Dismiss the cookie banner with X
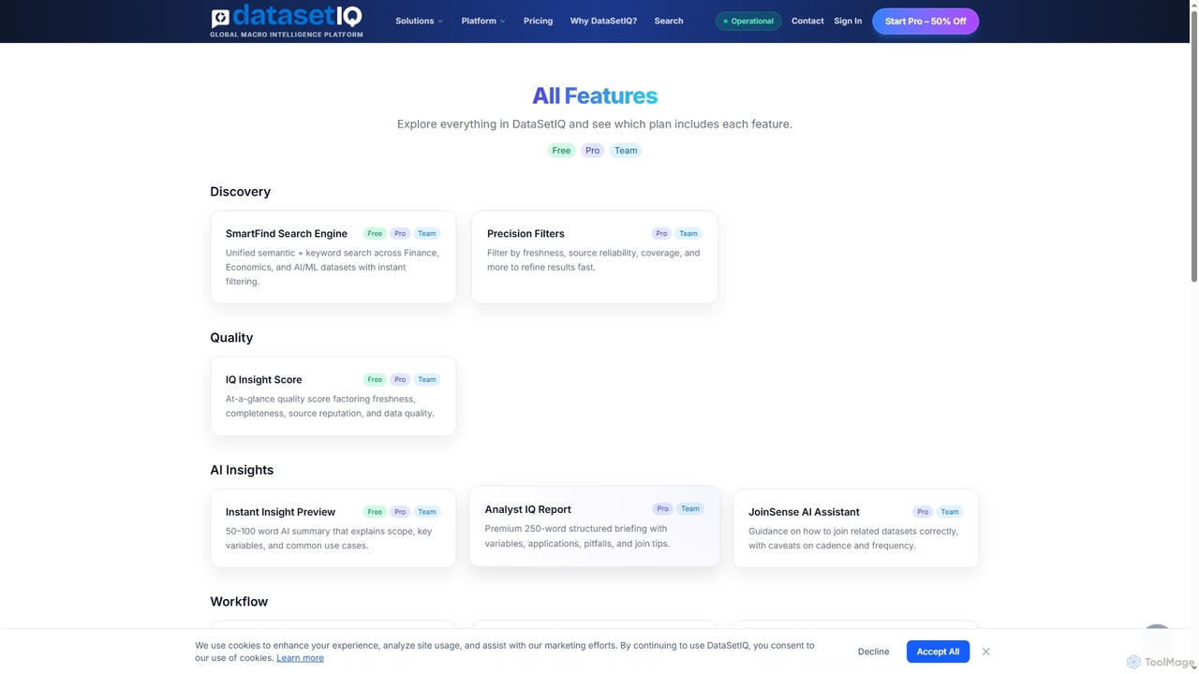This screenshot has height=674, width=1199. (985, 652)
